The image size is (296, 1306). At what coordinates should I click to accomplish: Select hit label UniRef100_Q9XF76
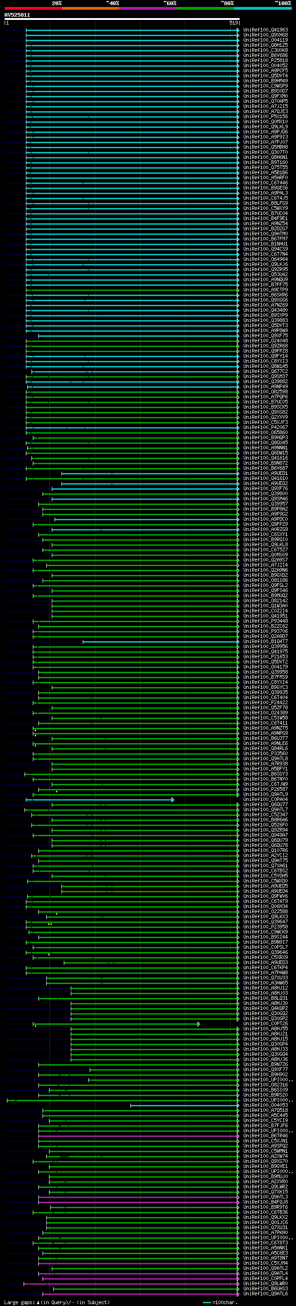point(265,488)
